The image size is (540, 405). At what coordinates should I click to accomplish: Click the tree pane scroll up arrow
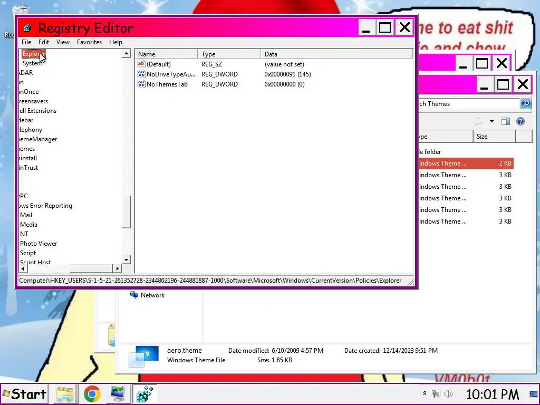[x=127, y=53]
